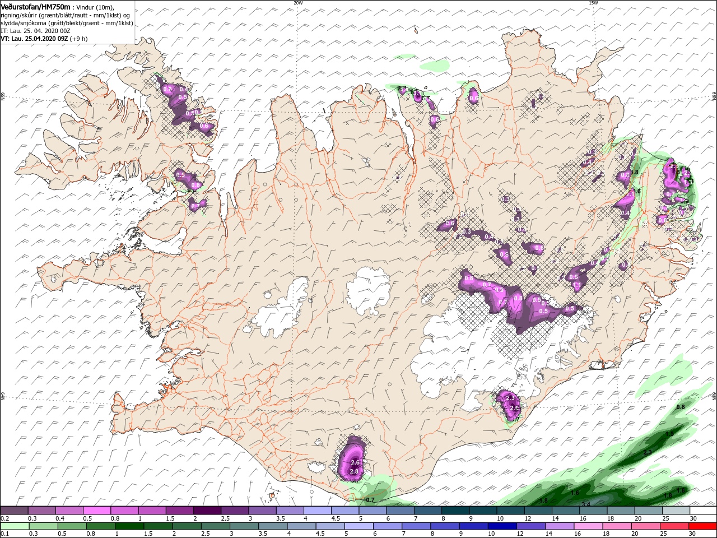
Task: Pick the bottom-row deep blue swatch between 10 and 12
Action: (503, 526)
